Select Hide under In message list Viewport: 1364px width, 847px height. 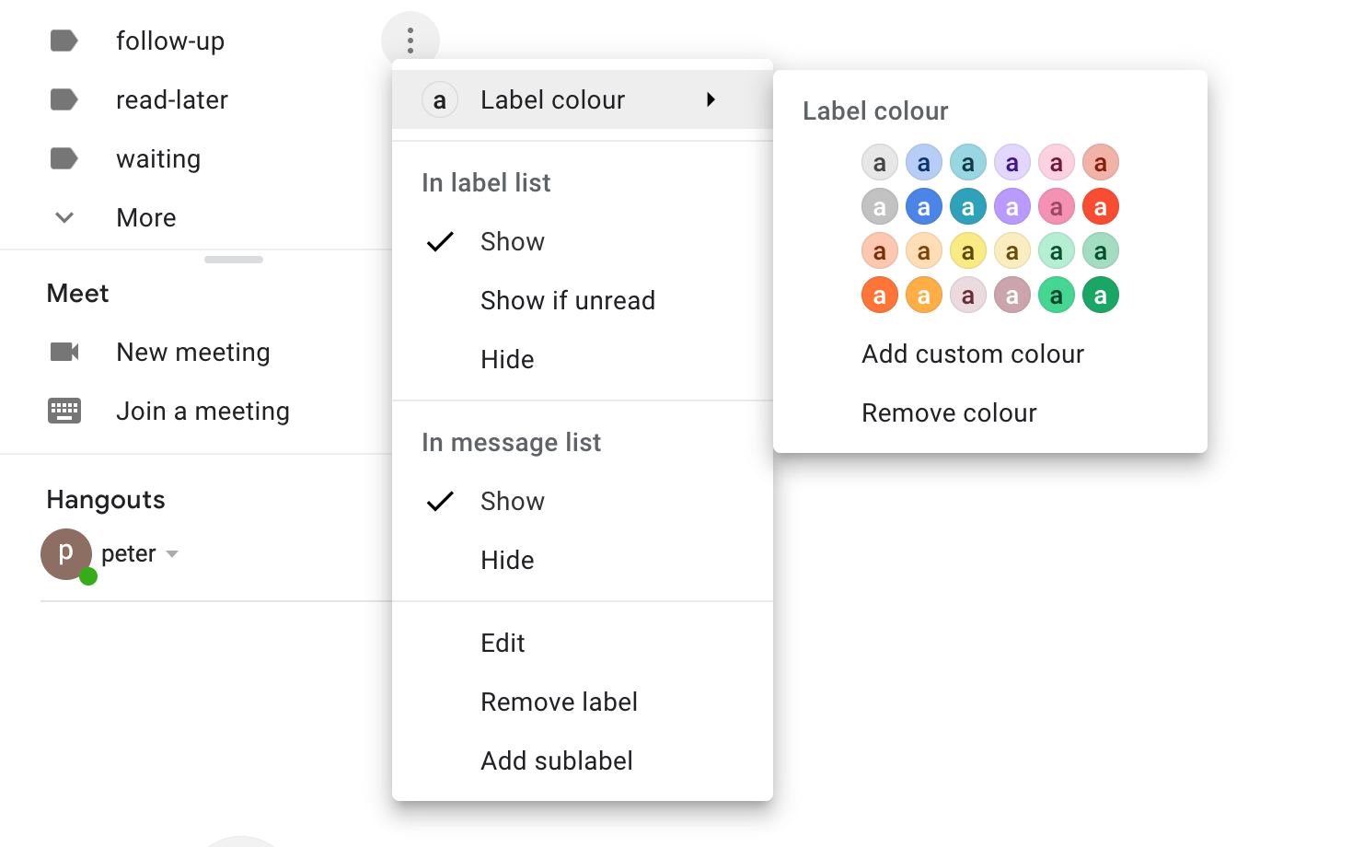(x=507, y=560)
